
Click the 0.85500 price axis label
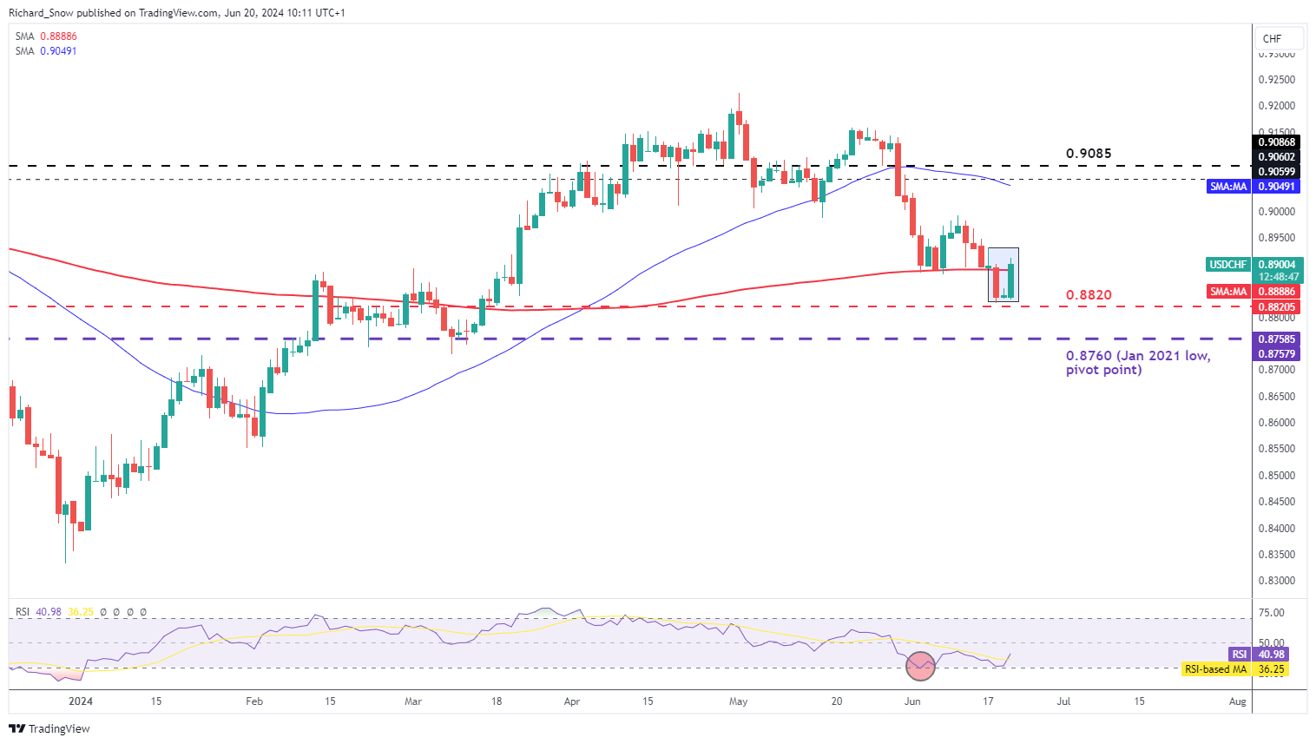(1277, 449)
